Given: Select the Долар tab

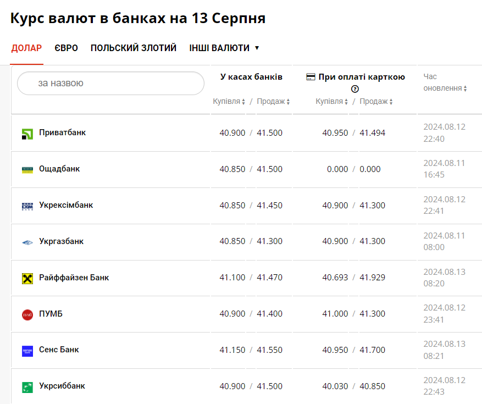Looking at the screenshot, I should pyautogui.click(x=26, y=48).
